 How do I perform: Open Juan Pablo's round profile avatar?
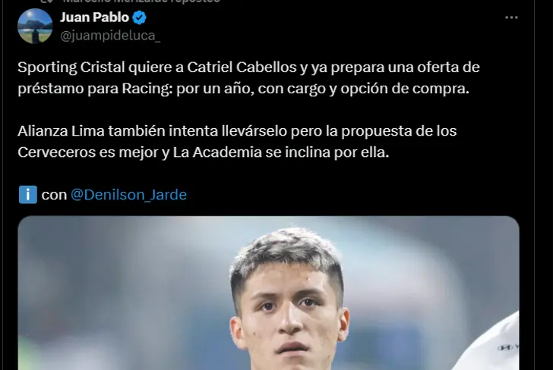click(35, 26)
